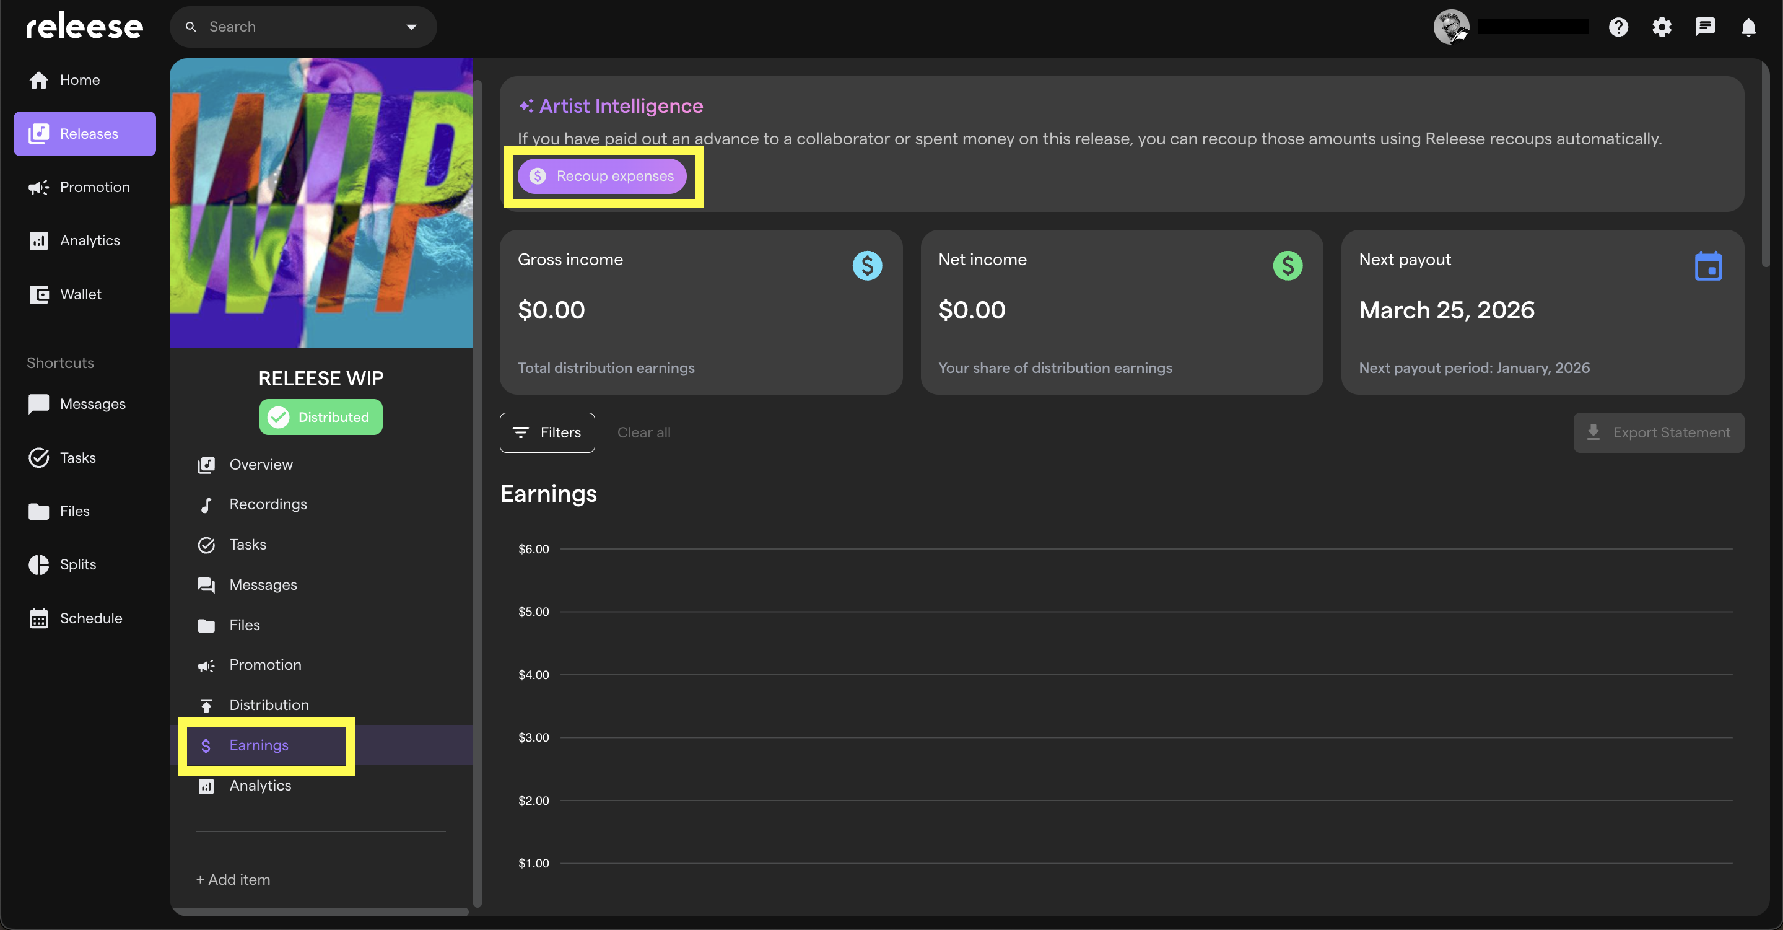This screenshot has width=1783, height=930.
Task: Click the Artist Intelligence heading
Action: coord(621,106)
